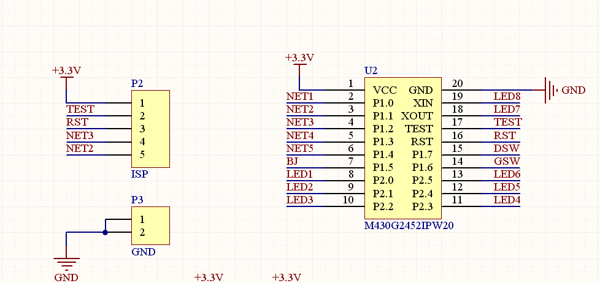The image size is (600, 283).
Task: Select the TEST net label on connector P2
Action: pos(80,109)
